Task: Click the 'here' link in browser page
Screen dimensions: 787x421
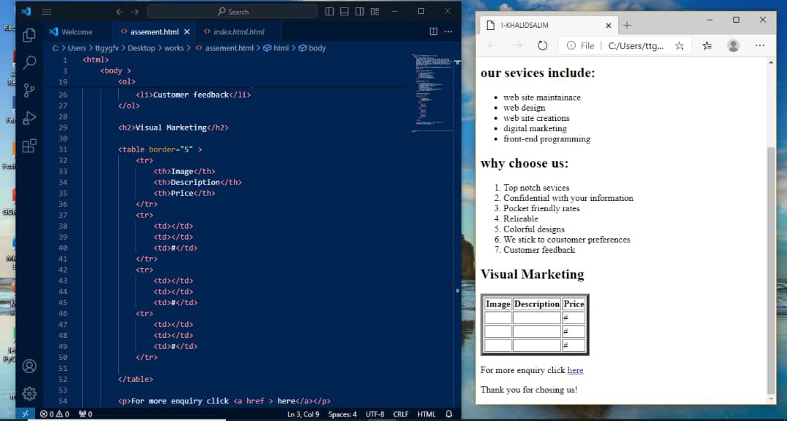Action: tap(575, 370)
